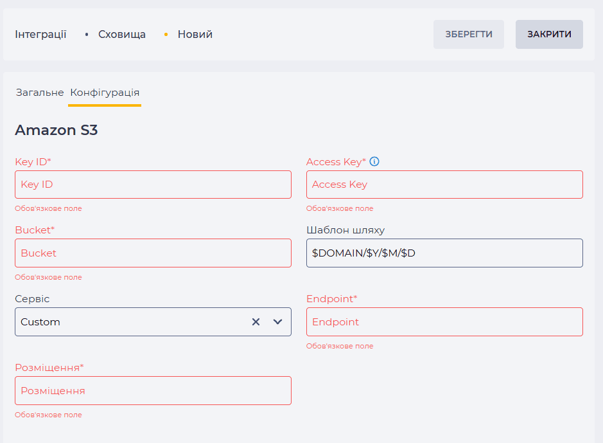Image resolution: width=603 pixels, height=443 pixels.
Task: Click the ЗБЕРЕГТИ button
Action: tap(468, 34)
